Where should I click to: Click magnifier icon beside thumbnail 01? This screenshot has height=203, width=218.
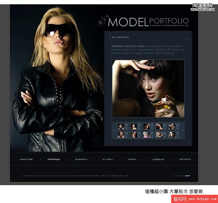click(x=126, y=128)
